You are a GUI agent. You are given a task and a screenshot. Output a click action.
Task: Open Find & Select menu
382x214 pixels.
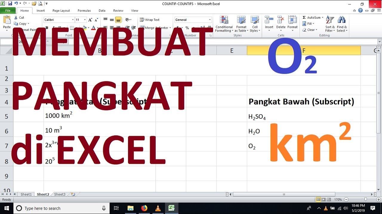click(342, 24)
